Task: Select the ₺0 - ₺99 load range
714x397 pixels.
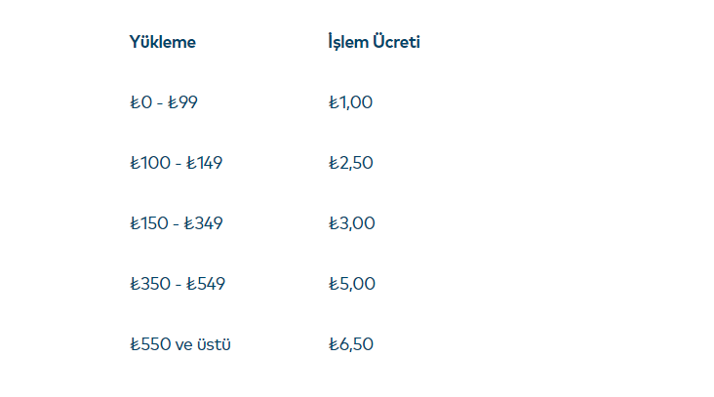Action: 163,102
